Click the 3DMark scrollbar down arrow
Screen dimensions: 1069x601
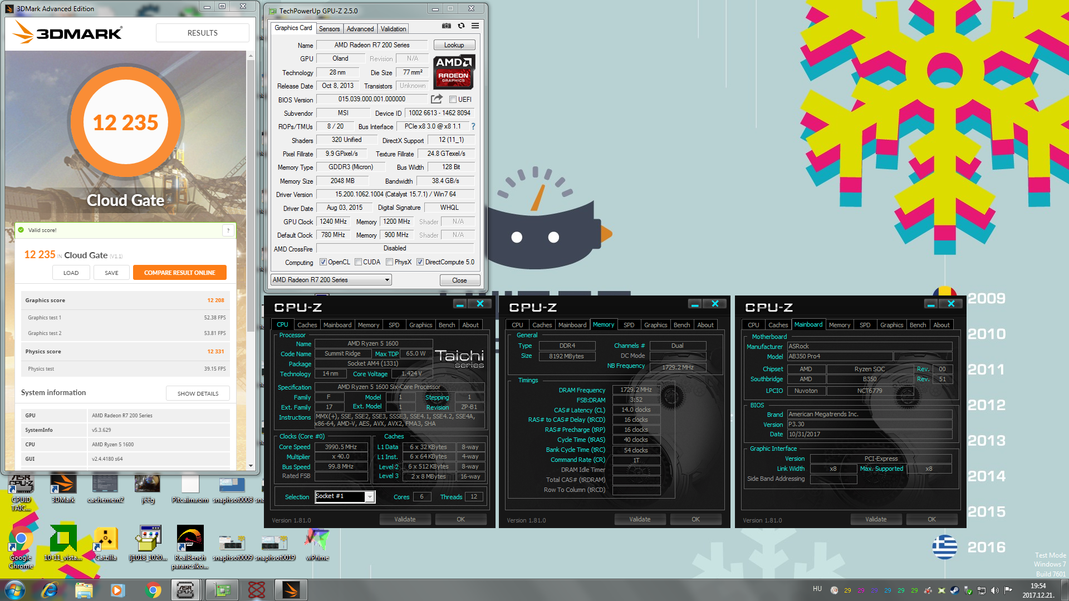251,466
